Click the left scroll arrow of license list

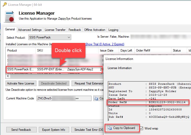(x=8, y=76)
